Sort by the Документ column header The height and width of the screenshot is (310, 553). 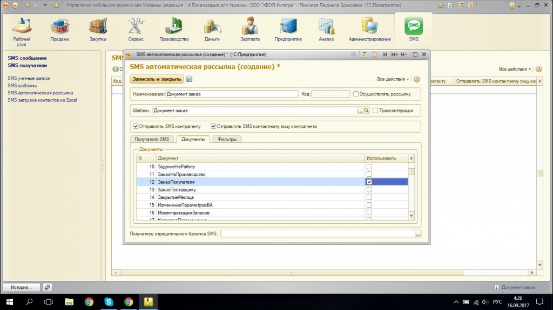coord(260,159)
